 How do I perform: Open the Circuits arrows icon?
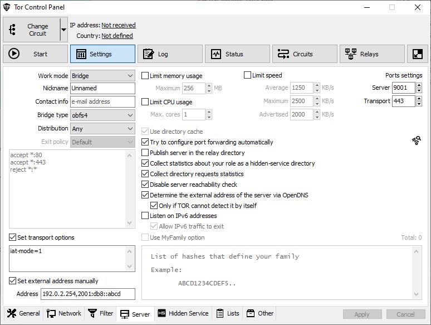[x=283, y=54]
